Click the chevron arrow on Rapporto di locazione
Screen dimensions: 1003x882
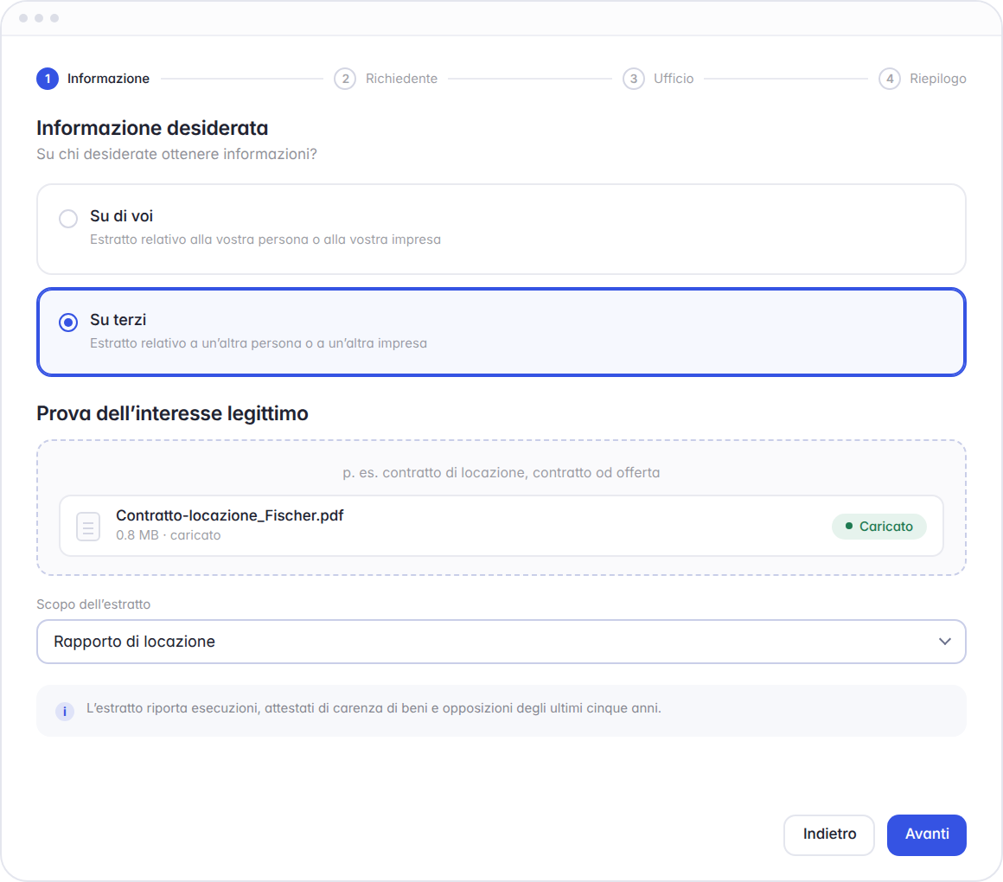pyautogui.click(x=945, y=642)
